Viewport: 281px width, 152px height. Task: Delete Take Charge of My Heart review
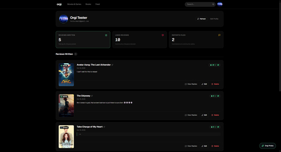[x=215, y=146]
